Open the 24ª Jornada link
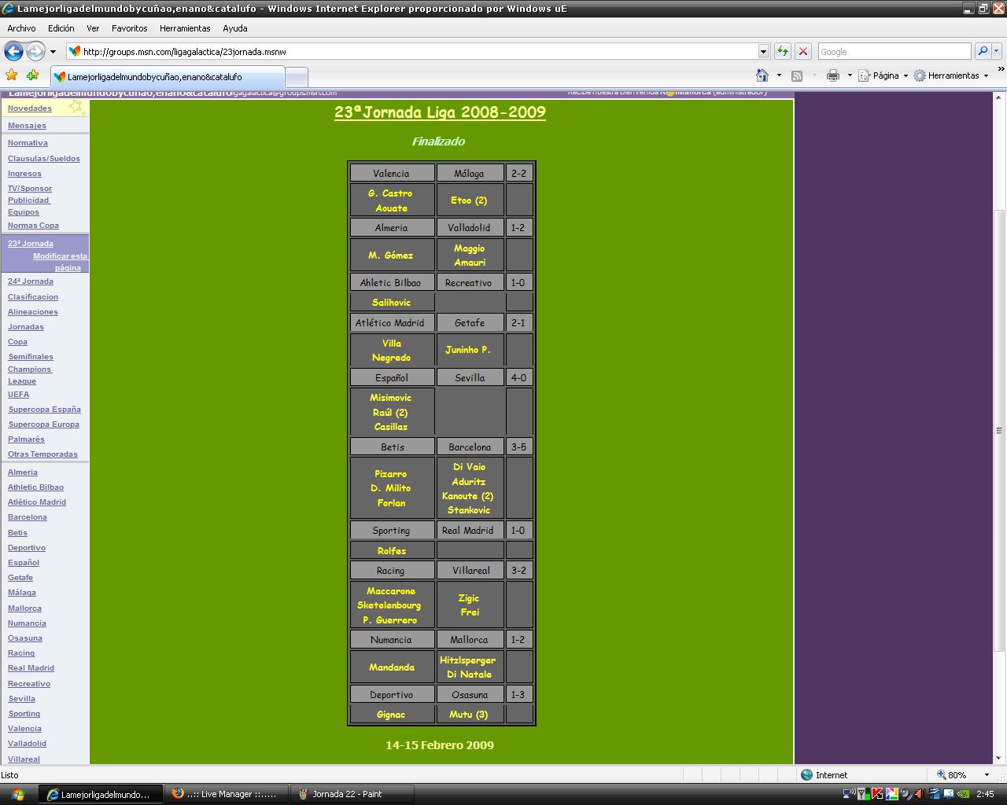The height and width of the screenshot is (805, 1007). tap(30, 281)
